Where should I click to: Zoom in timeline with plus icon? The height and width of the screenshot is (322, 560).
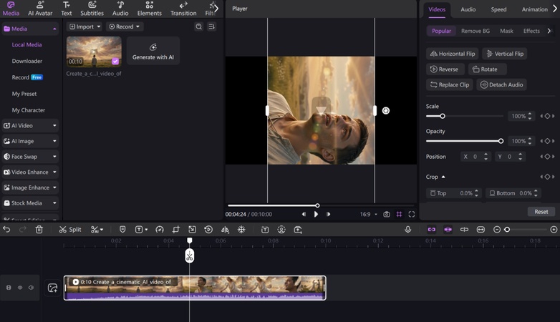[x=554, y=230]
